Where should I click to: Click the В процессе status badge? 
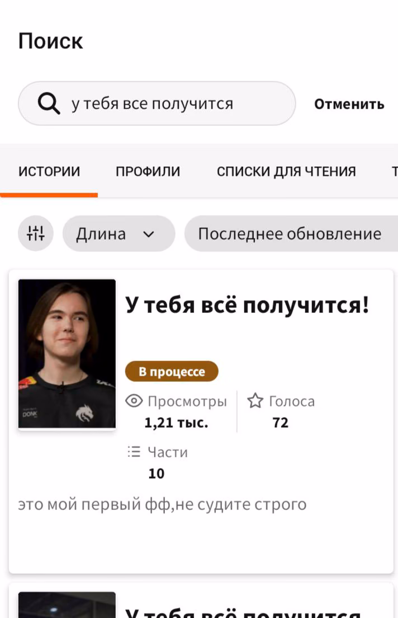coord(172,371)
